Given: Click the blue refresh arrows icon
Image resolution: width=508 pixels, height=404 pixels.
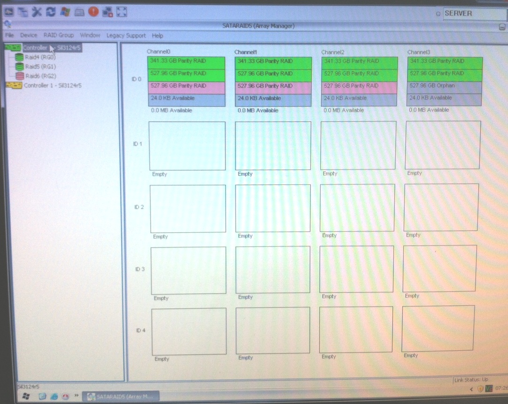Looking at the screenshot, I should (x=51, y=12).
